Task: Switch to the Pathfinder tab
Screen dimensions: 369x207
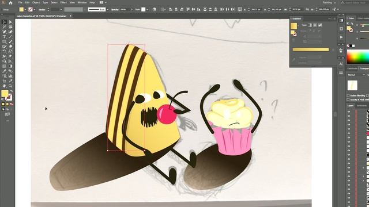Action: (352, 68)
